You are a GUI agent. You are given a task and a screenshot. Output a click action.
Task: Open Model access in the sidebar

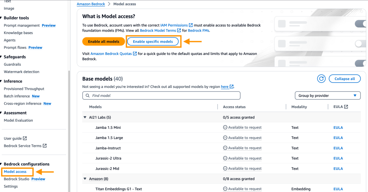15,172
